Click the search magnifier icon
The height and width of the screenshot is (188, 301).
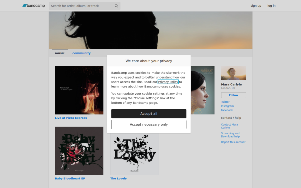tap(116, 6)
